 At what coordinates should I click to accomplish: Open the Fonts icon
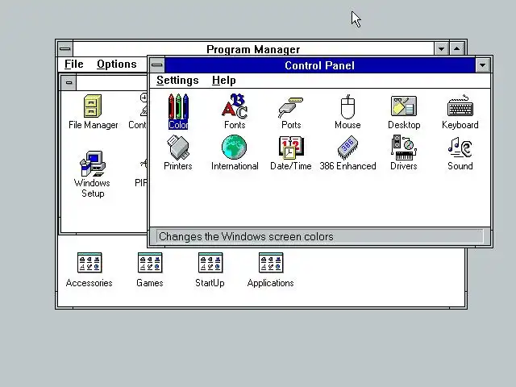tap(235, 111)
